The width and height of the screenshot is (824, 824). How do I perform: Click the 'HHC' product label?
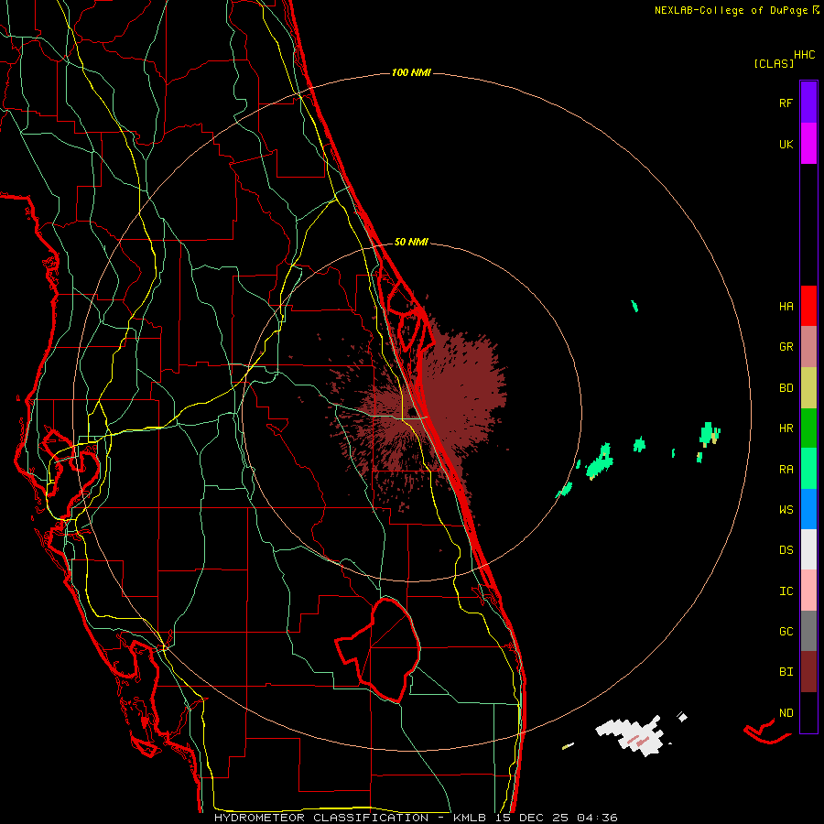click(x=805, y=55)
